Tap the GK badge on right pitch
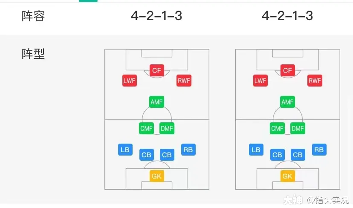This screenshot has width=353, height=208. click(x=287, y=176)
